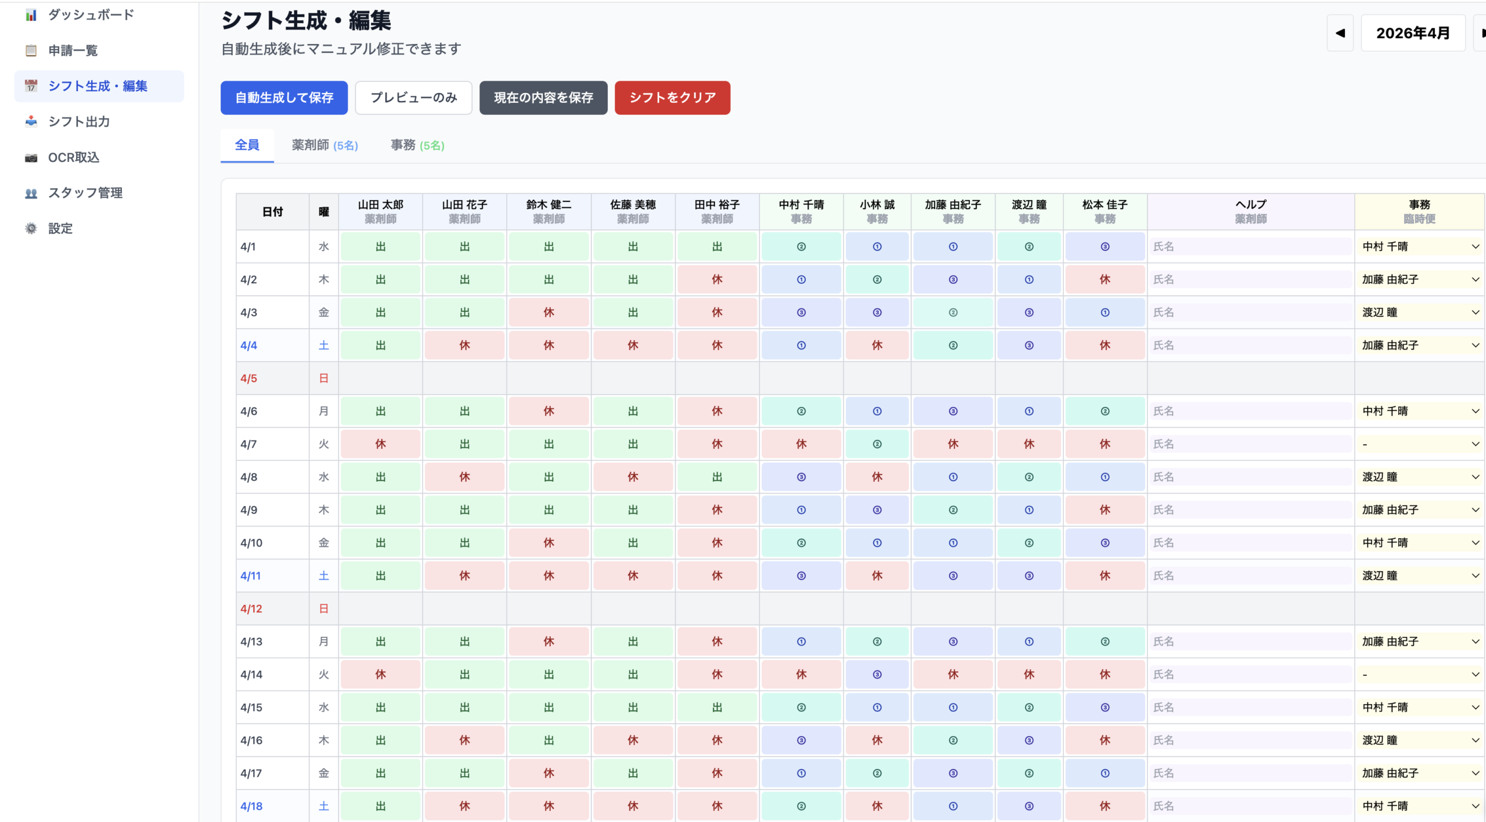Click the プレビューのみ button
The width and height of the screenshot is (1486, 822).
click(413, 98)
